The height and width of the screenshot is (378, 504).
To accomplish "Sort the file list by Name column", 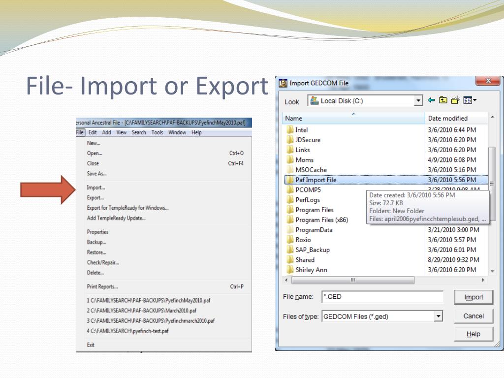I will pos(353,118).
